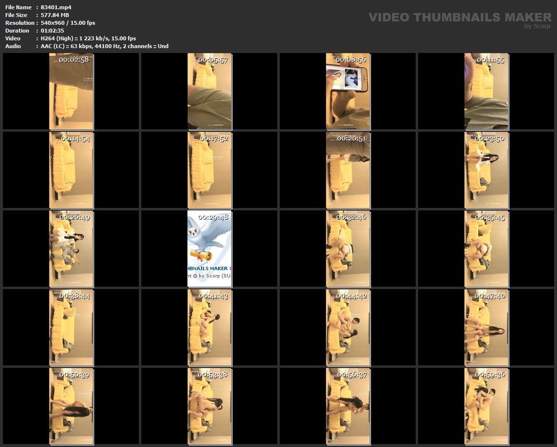Select the thumbnail at 00:05:57

tap(210, 91)
